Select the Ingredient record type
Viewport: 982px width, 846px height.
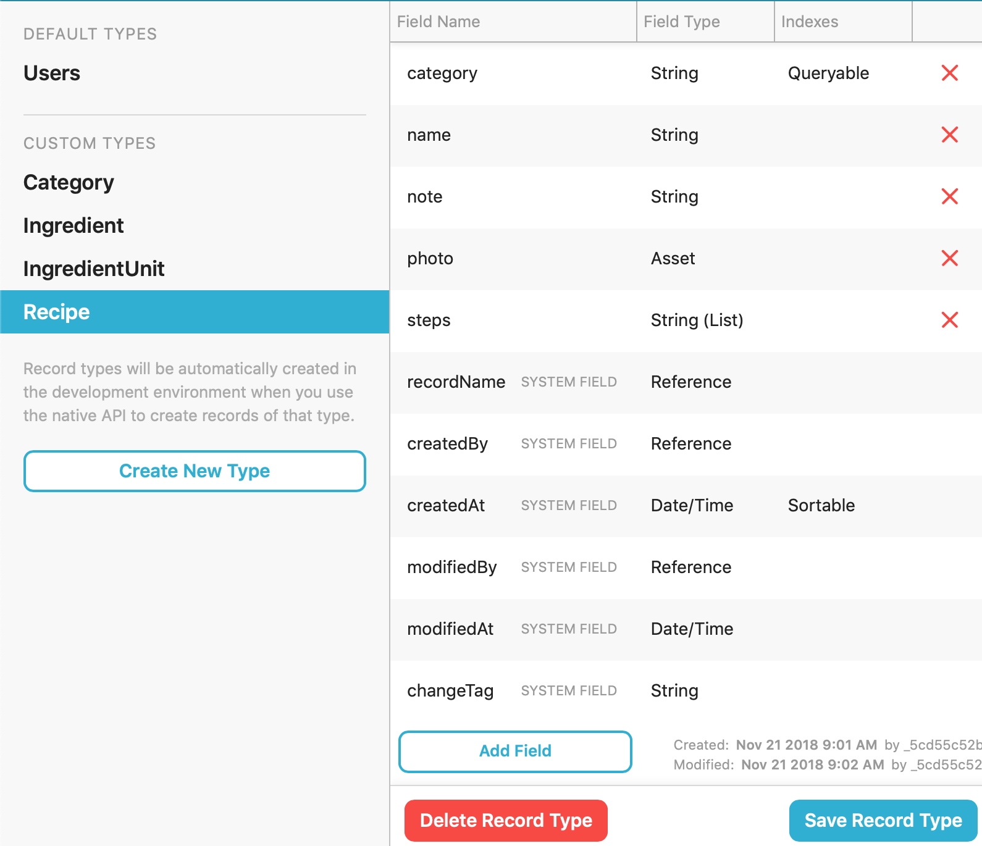[73, 226]
